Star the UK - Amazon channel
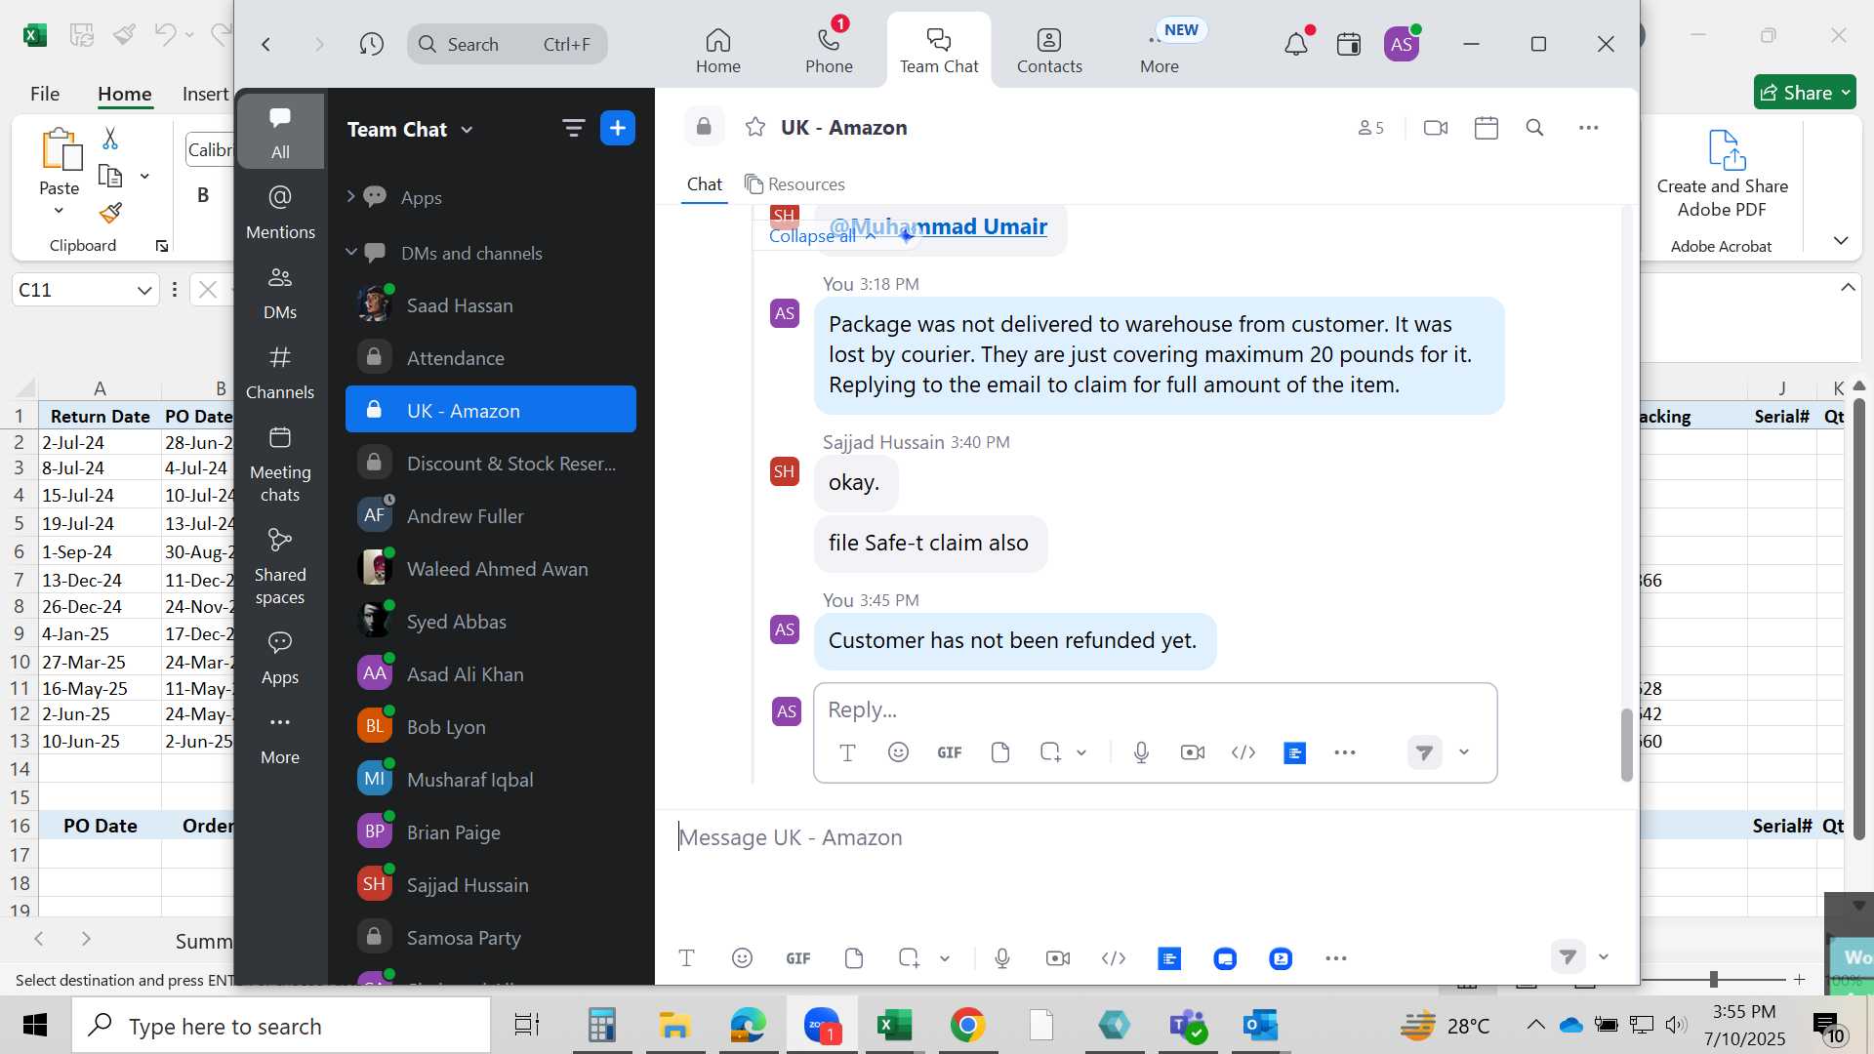Viewport: 1874px width, 1054px height. point(755,127)
